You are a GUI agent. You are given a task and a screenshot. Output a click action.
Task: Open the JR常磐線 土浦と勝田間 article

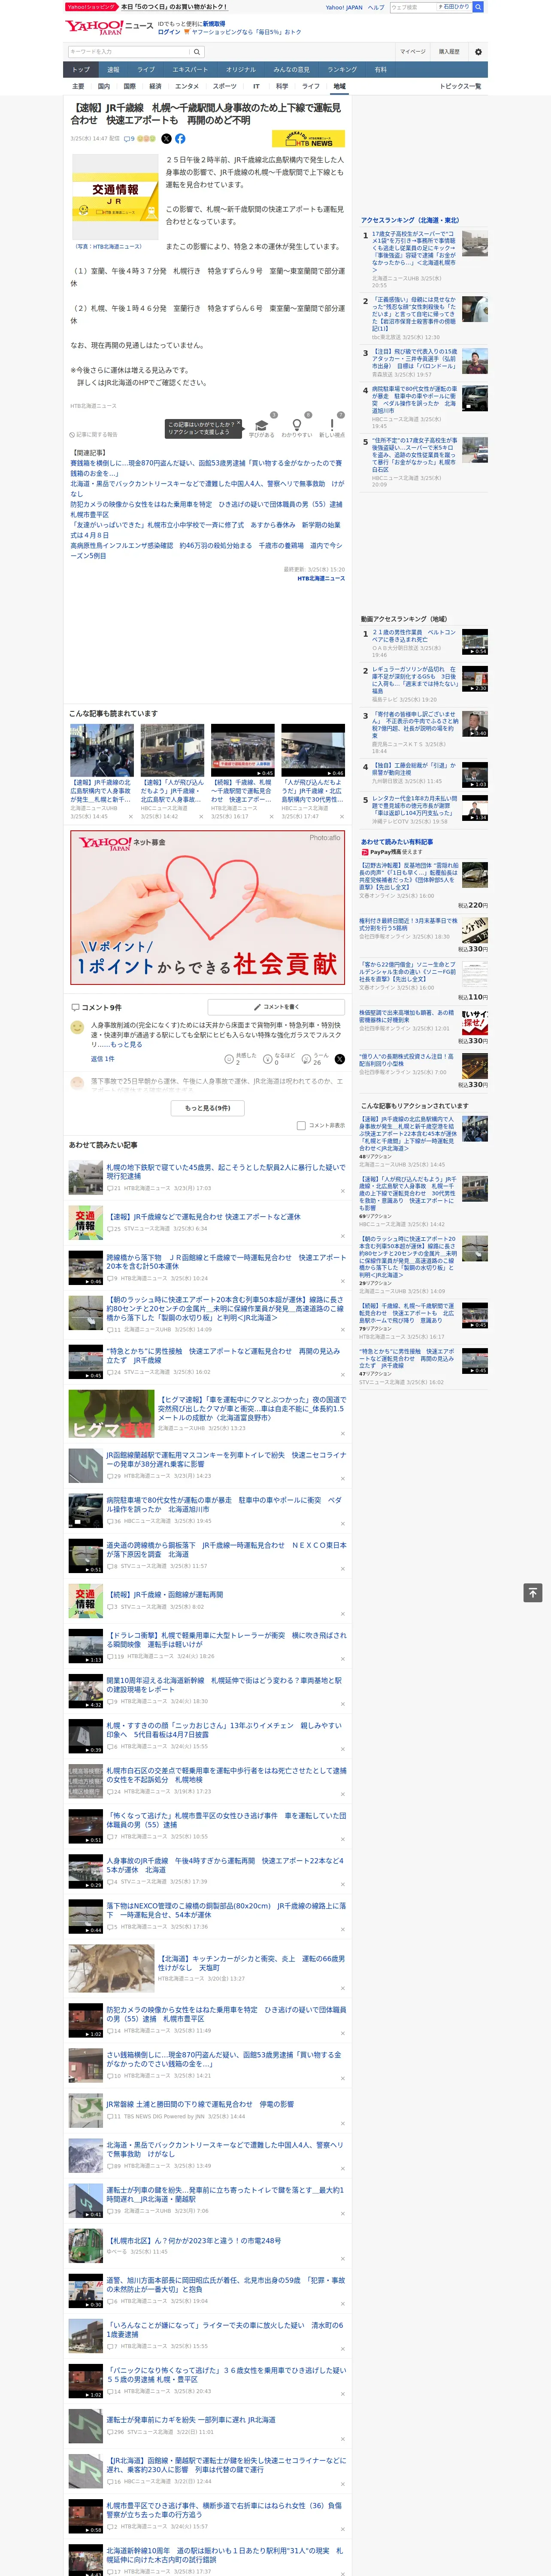click(200, 2104)
